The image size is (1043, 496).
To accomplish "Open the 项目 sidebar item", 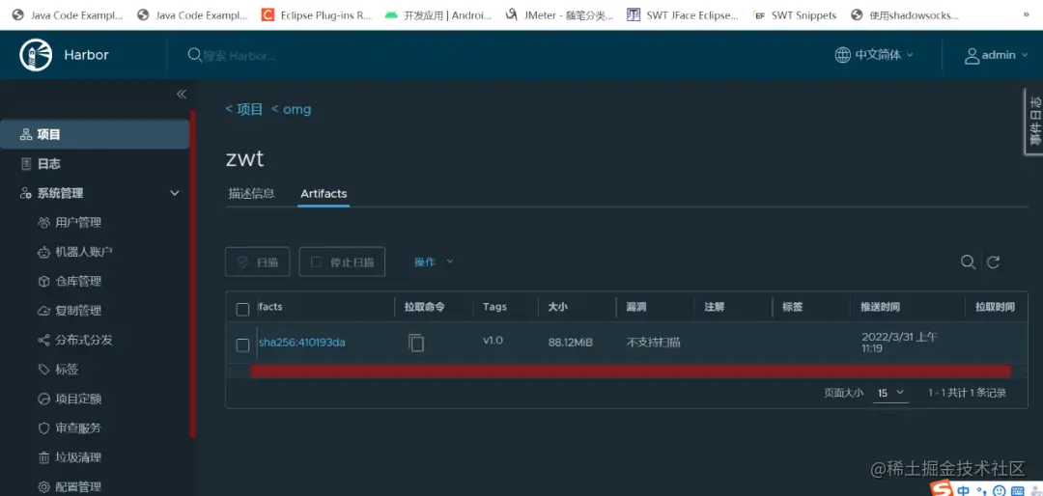I will coord(95,134).
